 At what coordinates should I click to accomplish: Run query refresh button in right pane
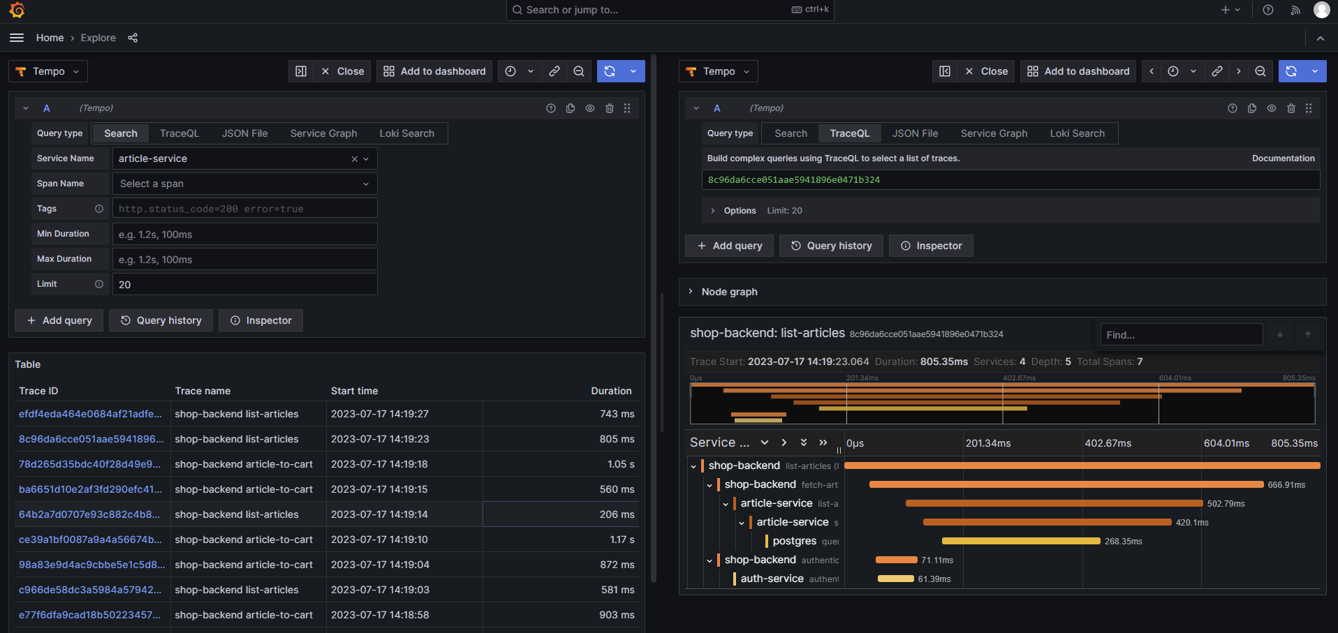tap(1291, 71)
